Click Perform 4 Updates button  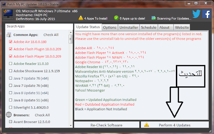175,125
